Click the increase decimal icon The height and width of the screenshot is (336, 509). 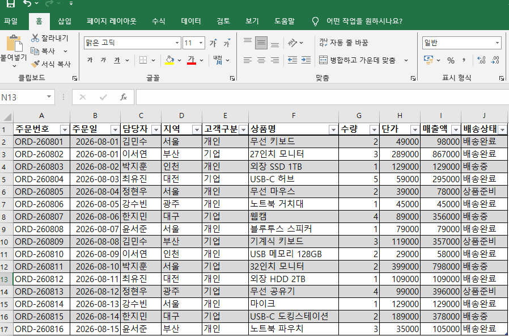481,60
